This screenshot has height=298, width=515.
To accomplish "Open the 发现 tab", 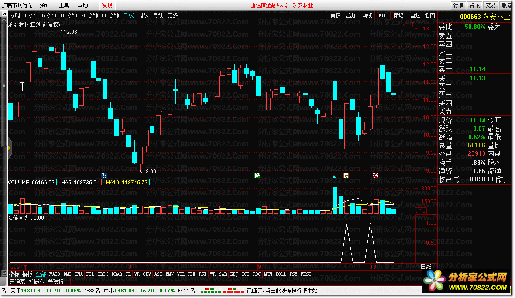I will [x=107, y=5].
